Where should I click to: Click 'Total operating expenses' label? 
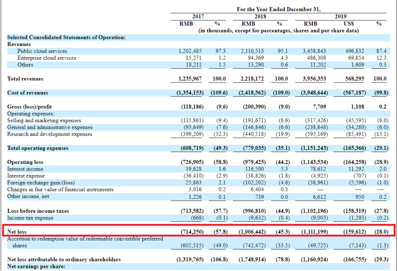pos(38,148)
